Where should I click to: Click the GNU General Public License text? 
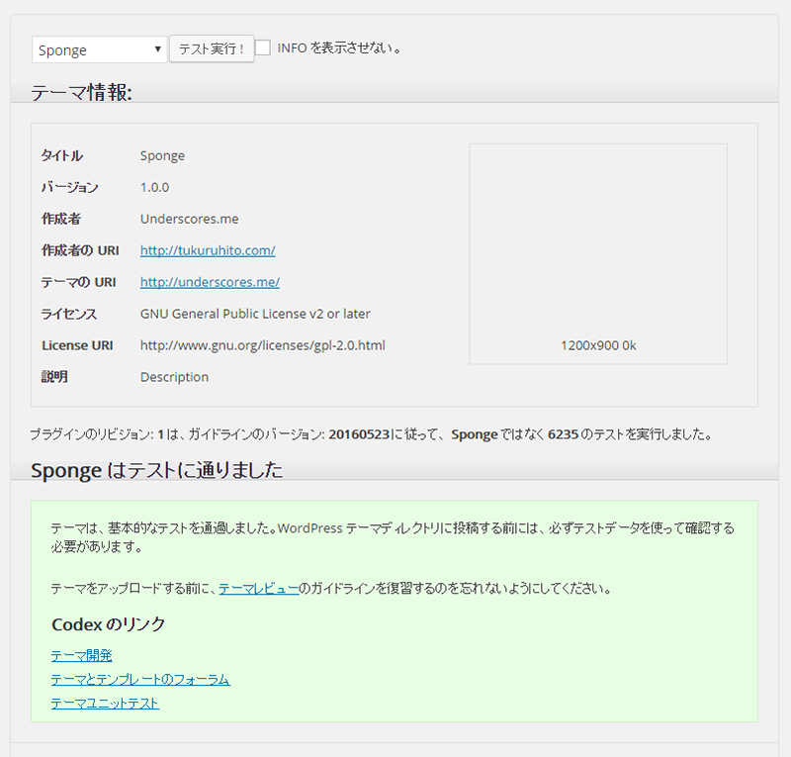[x=255, y=314]
